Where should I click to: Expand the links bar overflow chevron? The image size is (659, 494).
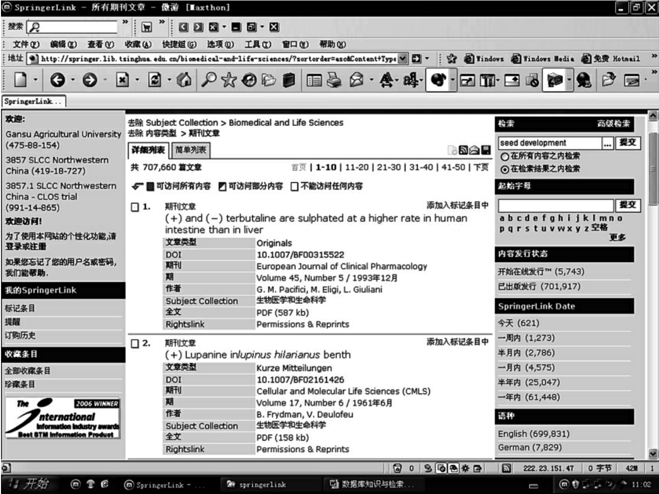coord(654,56)
